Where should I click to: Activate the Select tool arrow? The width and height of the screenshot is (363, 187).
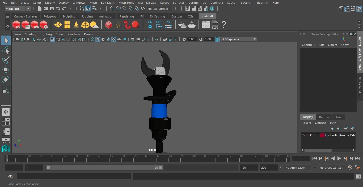[x=6, y=40]
